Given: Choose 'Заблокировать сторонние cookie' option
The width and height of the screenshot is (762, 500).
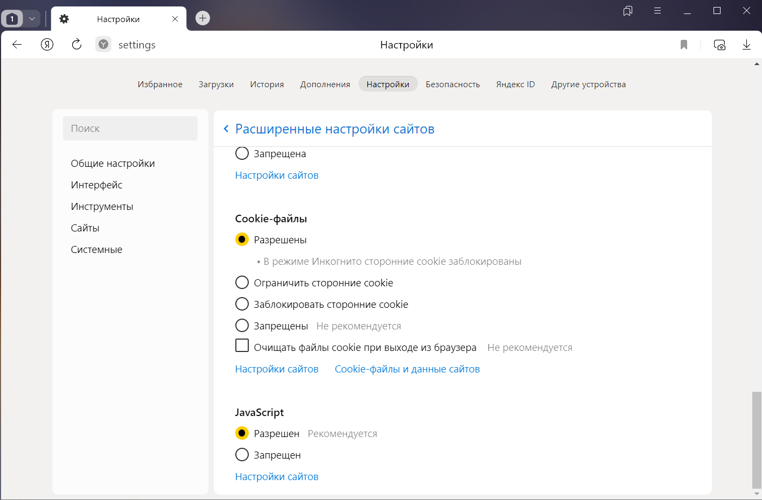Looking at the screenshot, I should pos(242,304).
